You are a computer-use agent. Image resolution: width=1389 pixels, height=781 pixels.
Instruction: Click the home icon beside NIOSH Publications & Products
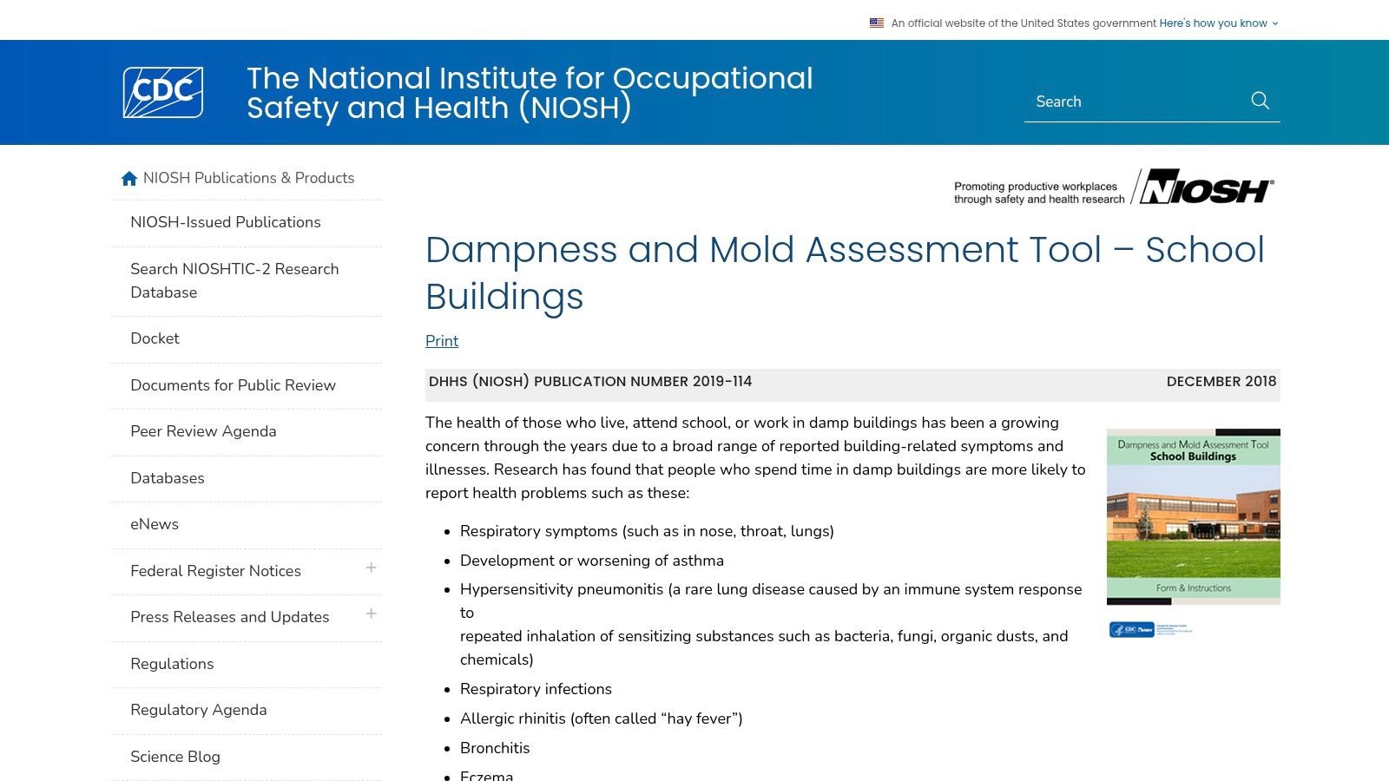128,178
